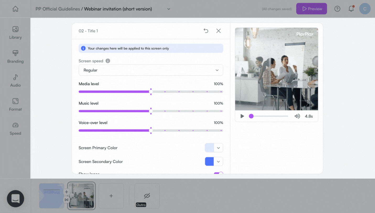Mute the preview volume speaker
Screen dimensions: 375x213
click(297, 116)
